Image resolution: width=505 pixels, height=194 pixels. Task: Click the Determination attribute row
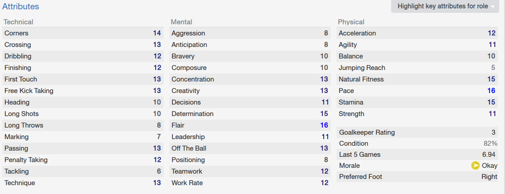click(x=250, y=114)
